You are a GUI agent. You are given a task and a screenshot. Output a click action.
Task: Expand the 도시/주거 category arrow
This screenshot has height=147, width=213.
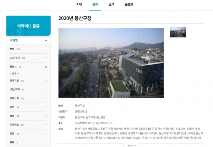click(46, 58)
